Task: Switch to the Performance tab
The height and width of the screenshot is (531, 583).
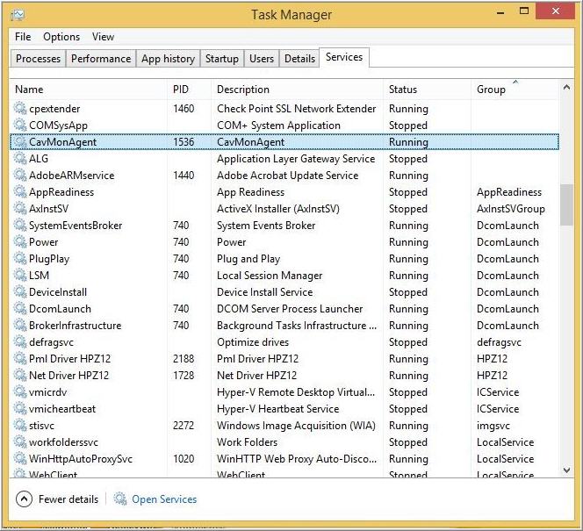Action: [x=101, y=59]
